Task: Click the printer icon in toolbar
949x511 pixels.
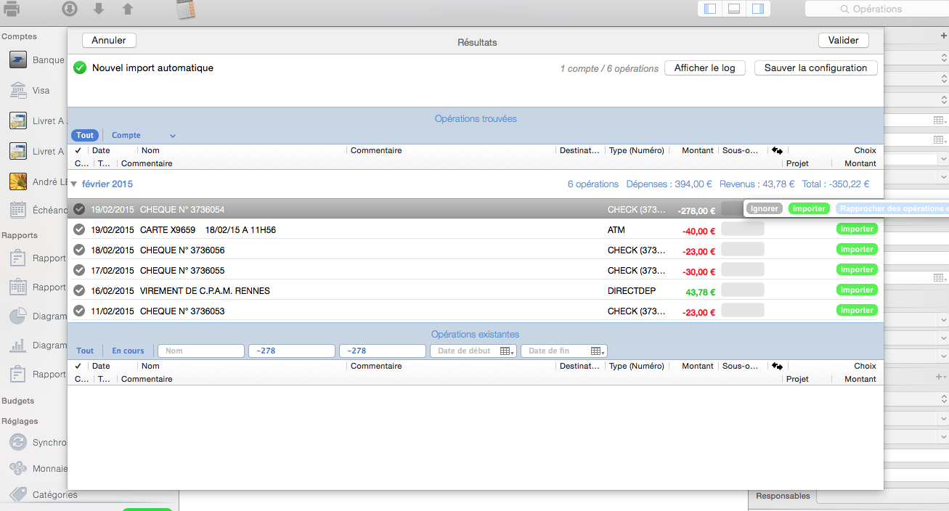Action: click(12, 9)
